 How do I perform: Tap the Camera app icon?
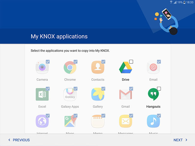(x=42, y=67)
